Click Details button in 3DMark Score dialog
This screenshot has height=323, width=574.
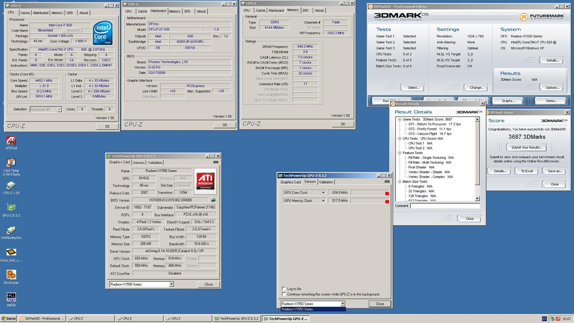pos(499,171)
